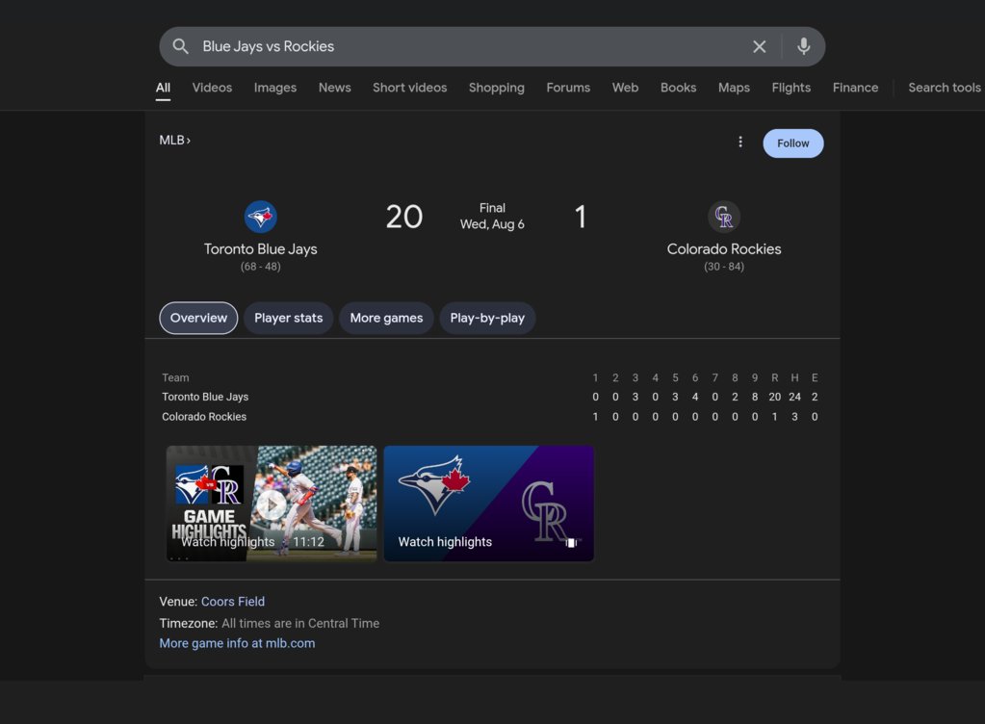Image resolution: width=985 pixels, height=724 pixels.
Task: Click the Blue Jays score of 20
Action: point(404,218)
